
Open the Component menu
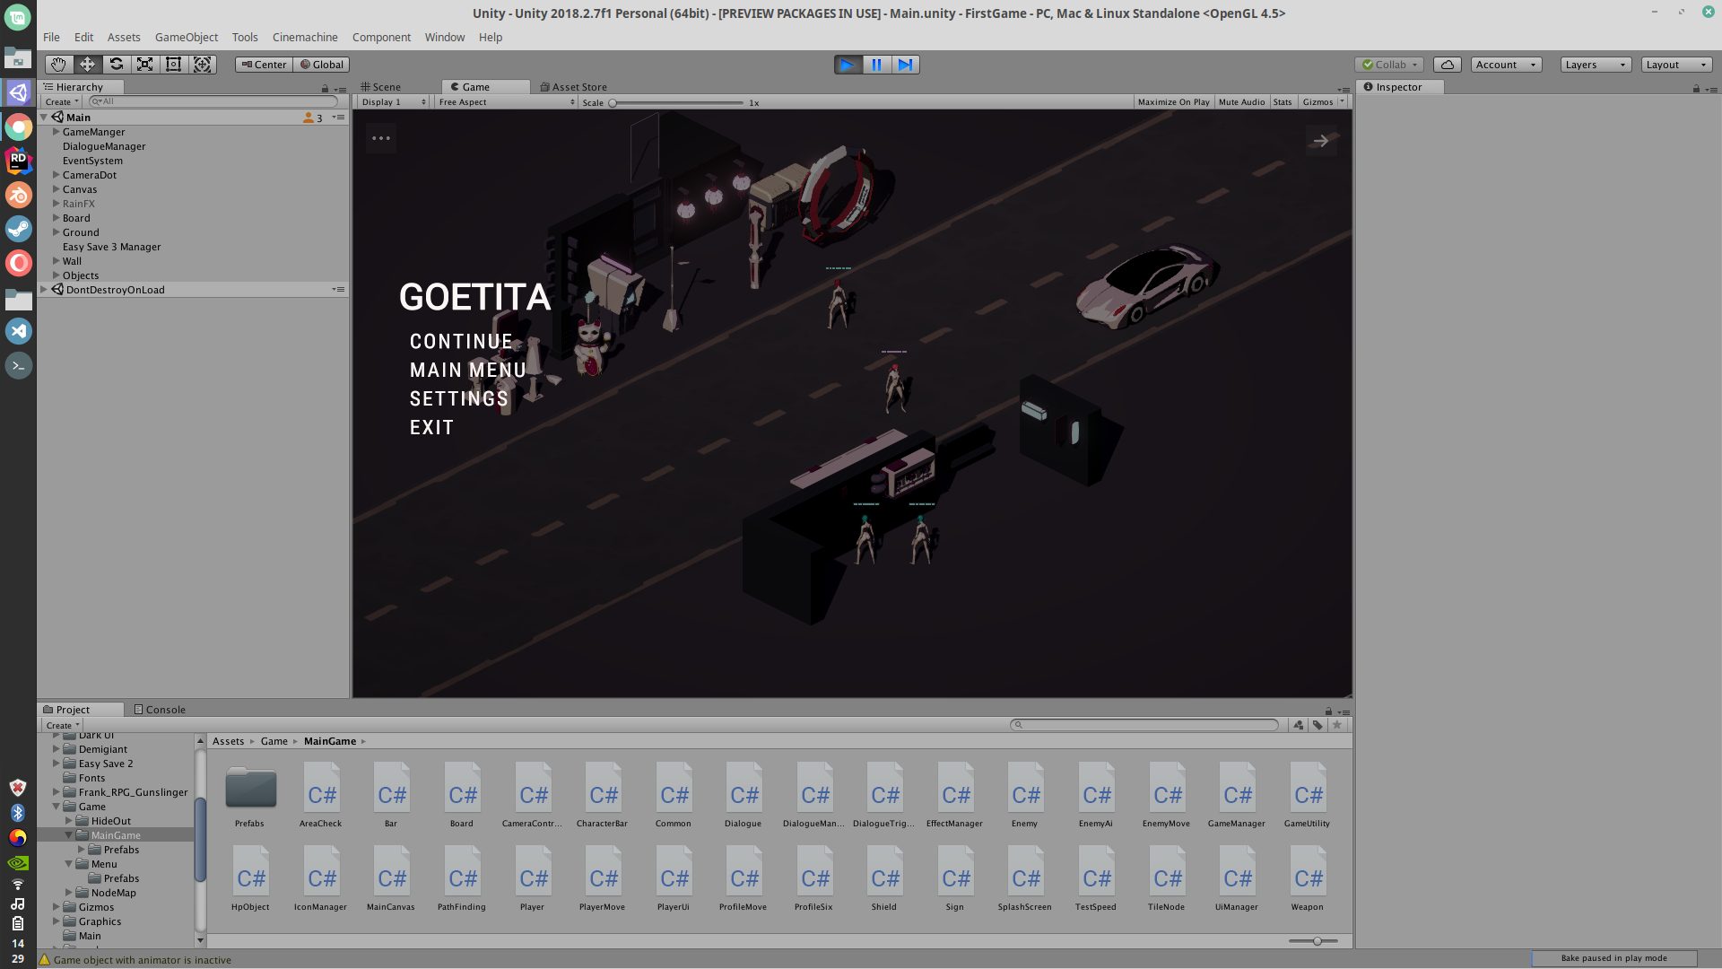[x=381, y=38]
